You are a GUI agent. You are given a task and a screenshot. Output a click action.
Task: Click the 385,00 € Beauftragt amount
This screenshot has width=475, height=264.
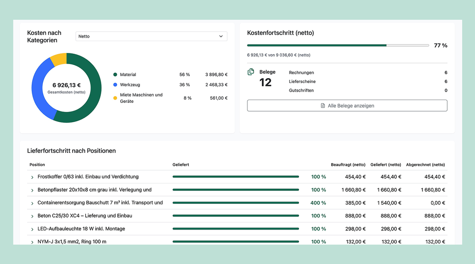click(355, 203)
